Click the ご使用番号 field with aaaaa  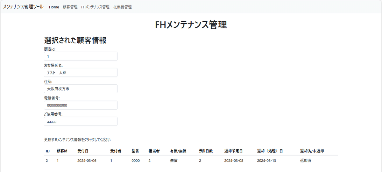click(81, 121)
